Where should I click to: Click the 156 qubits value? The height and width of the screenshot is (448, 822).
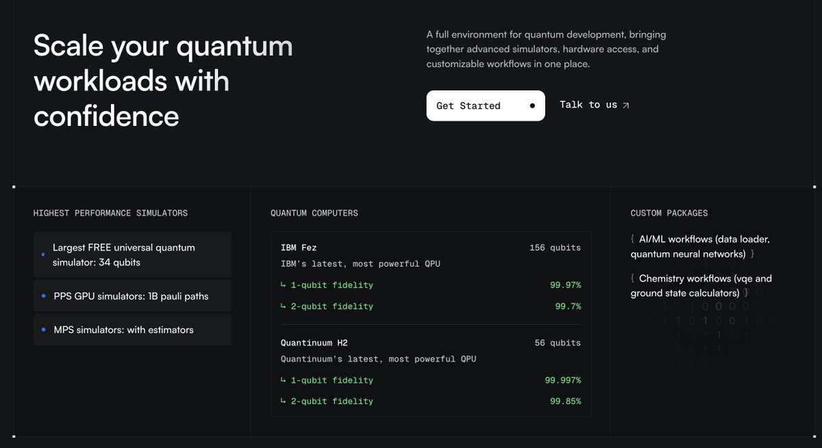[x=555, y=247]
